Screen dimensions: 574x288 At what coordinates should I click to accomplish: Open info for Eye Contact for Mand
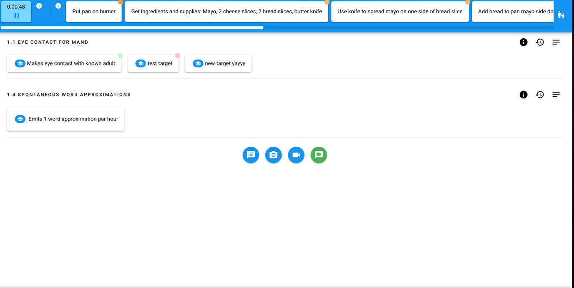(524, 42)
